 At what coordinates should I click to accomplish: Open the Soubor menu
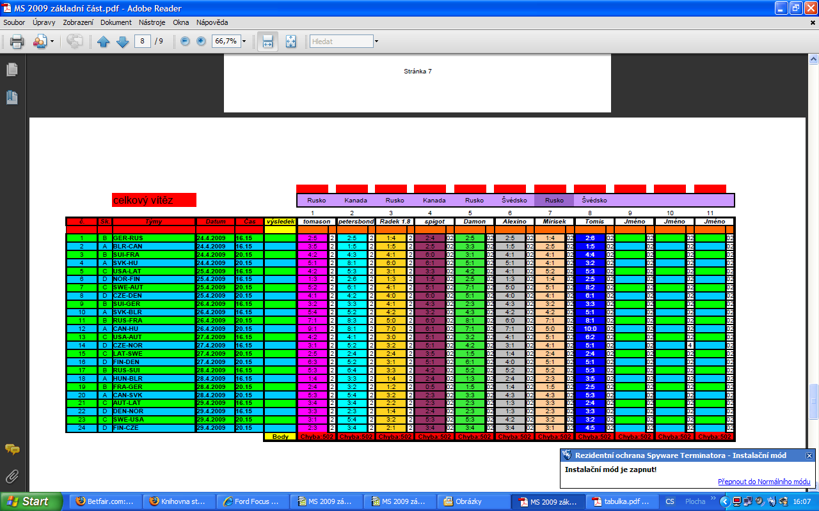tap(14, 22)
